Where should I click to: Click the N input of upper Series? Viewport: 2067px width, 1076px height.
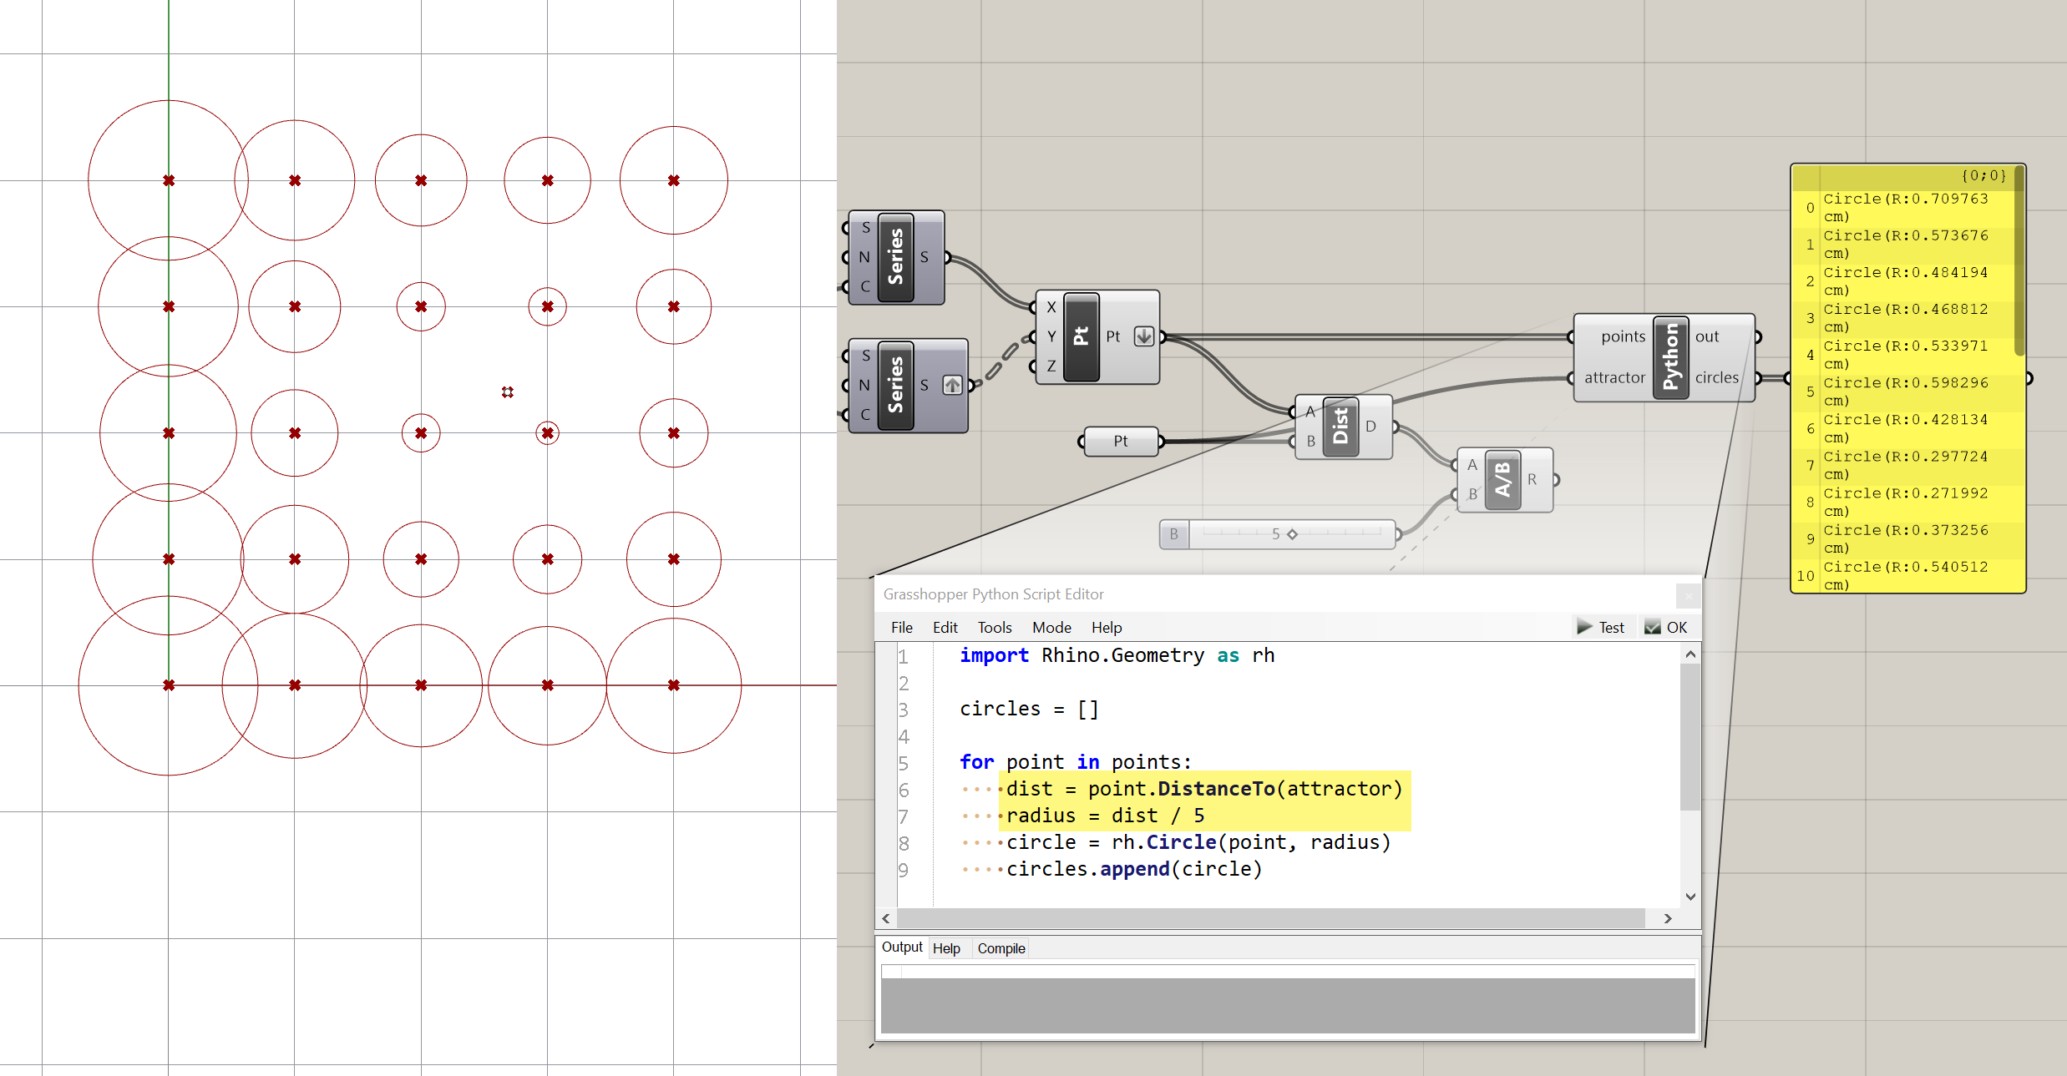[x=864, y=257]
